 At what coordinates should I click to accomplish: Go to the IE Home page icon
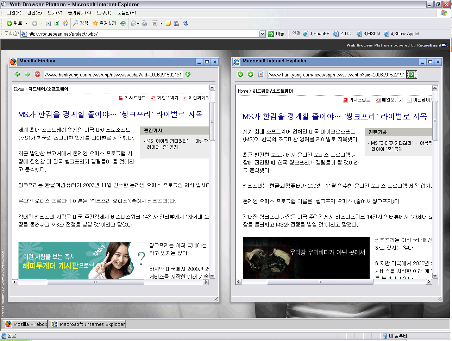point(65,23)
